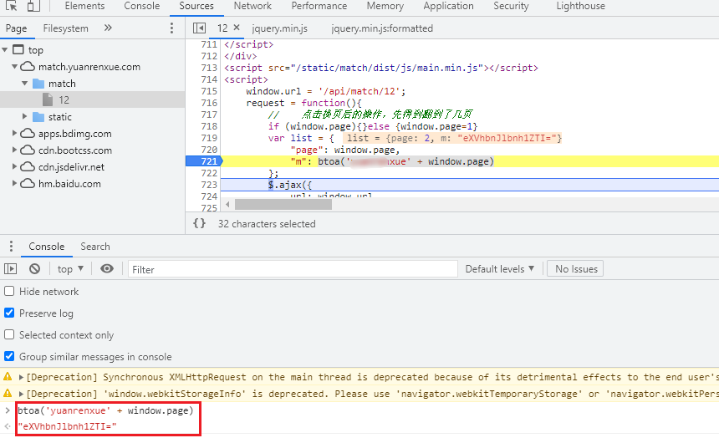The height and width of the screenshot is (438, 719).
Task: Click the No Issues button
Action: tap(575, 269)
